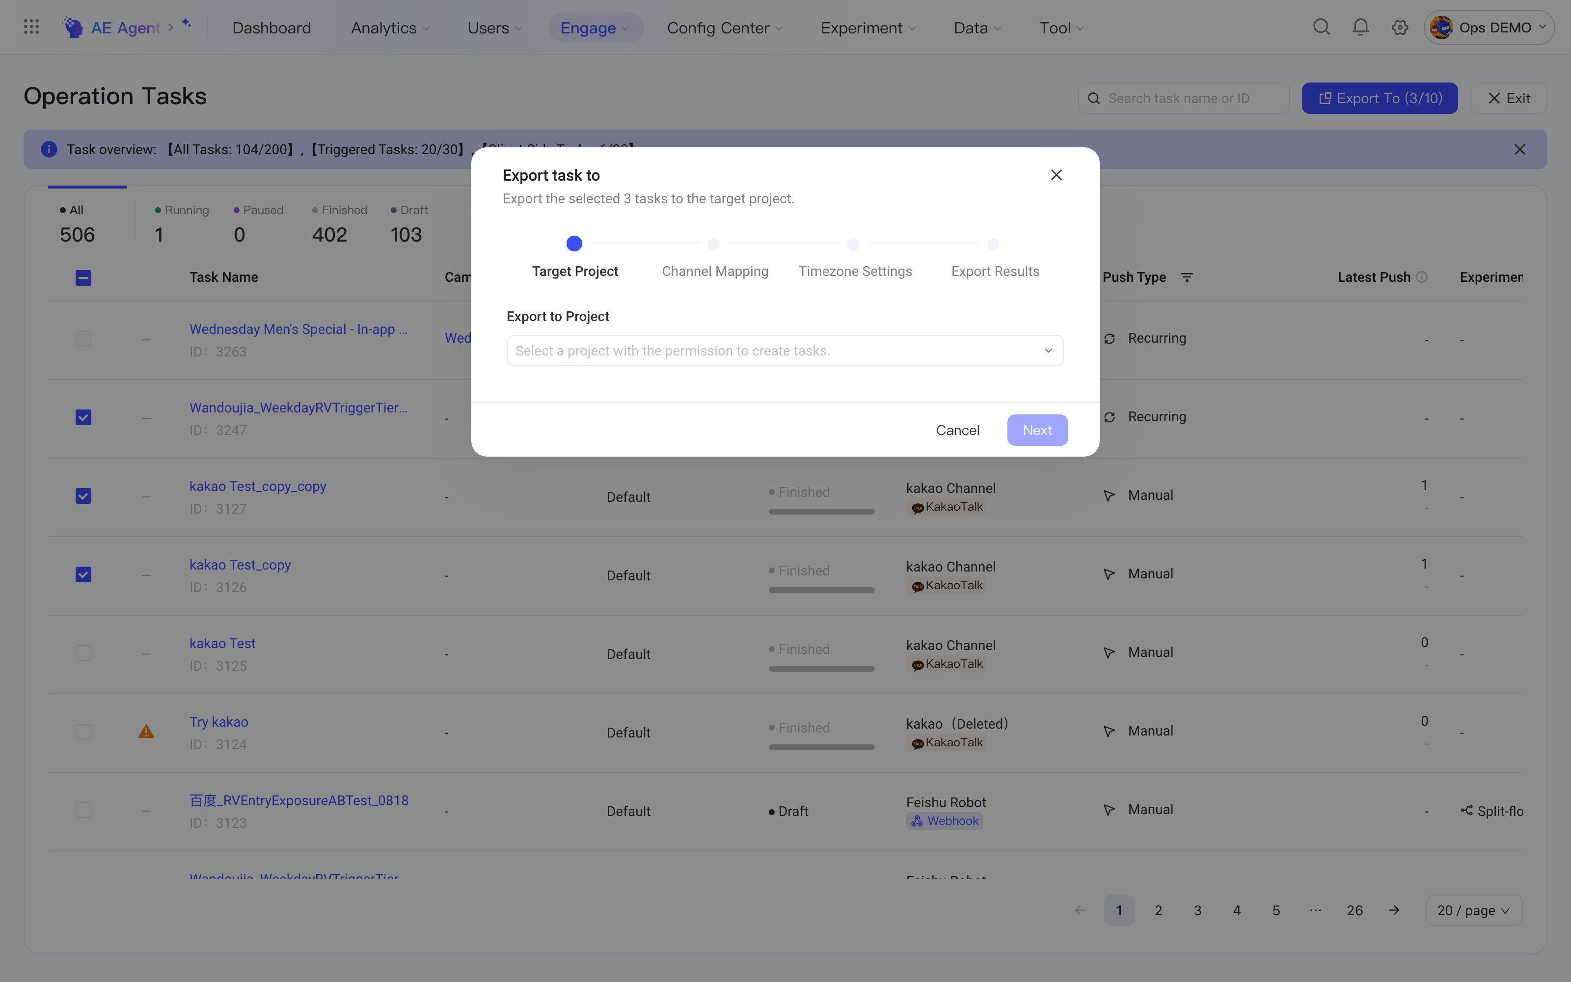Open global search magnifier icon
Image resolution: width=1571 pixels, height=982 pixels.
tap(1321, 27)
